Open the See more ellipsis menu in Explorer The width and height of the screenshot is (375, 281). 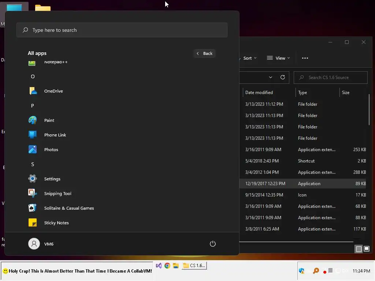(305, 58)
